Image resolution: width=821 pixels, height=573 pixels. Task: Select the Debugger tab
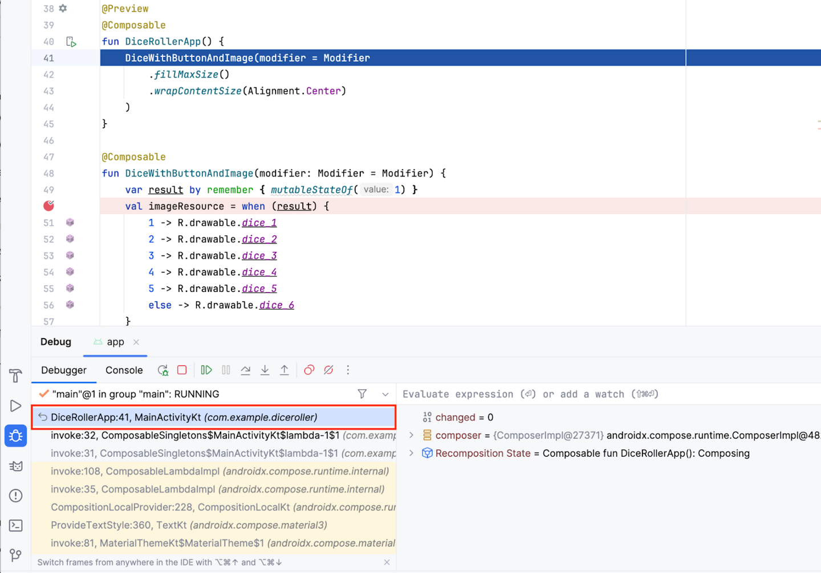tap(64, 370)
